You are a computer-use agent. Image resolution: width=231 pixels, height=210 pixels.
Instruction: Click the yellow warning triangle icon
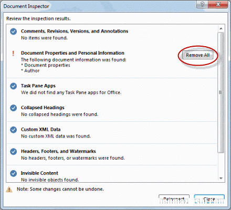click(x=9, y=190)
